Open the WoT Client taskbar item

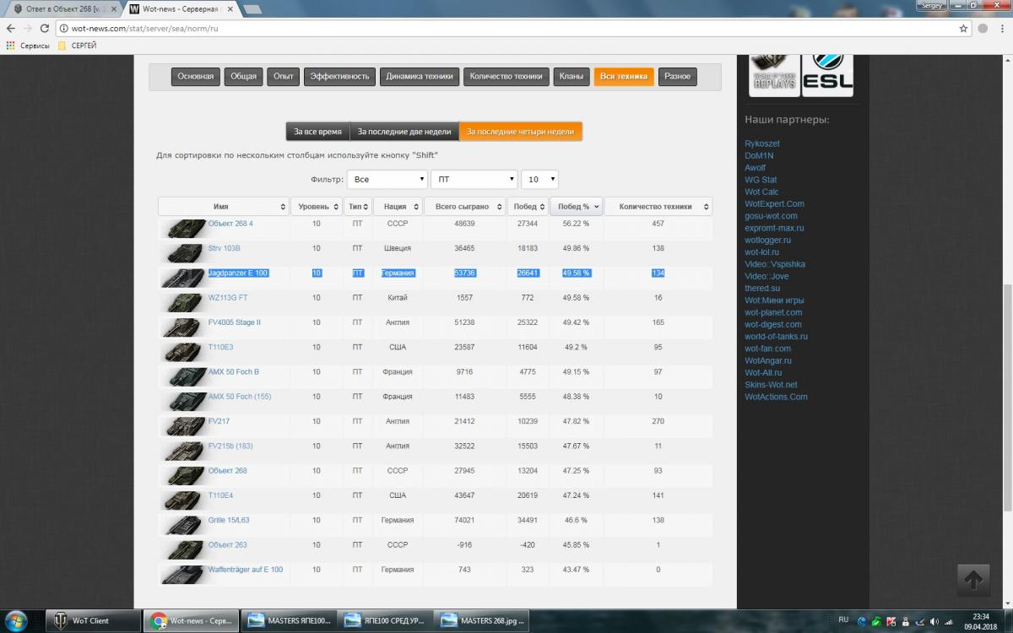pos(93,621)
